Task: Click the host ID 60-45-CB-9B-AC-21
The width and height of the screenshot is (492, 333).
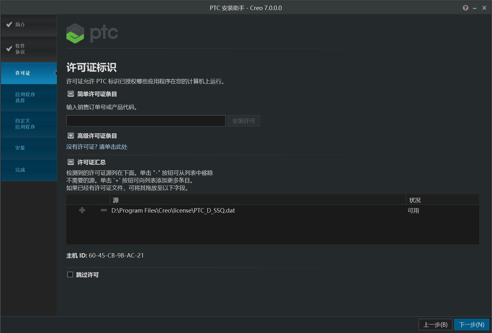Action: click(x=116, y=255)
